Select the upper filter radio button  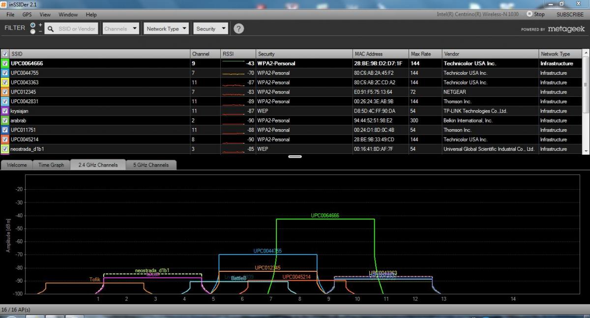tap(33, 25)
